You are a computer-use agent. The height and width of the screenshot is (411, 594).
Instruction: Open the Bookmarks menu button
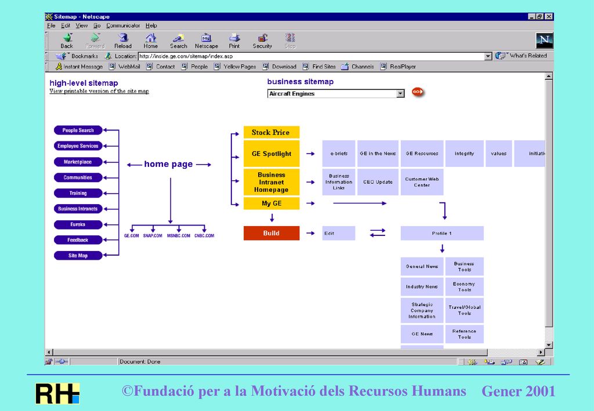pyautogui.click(x=77, y=56)
